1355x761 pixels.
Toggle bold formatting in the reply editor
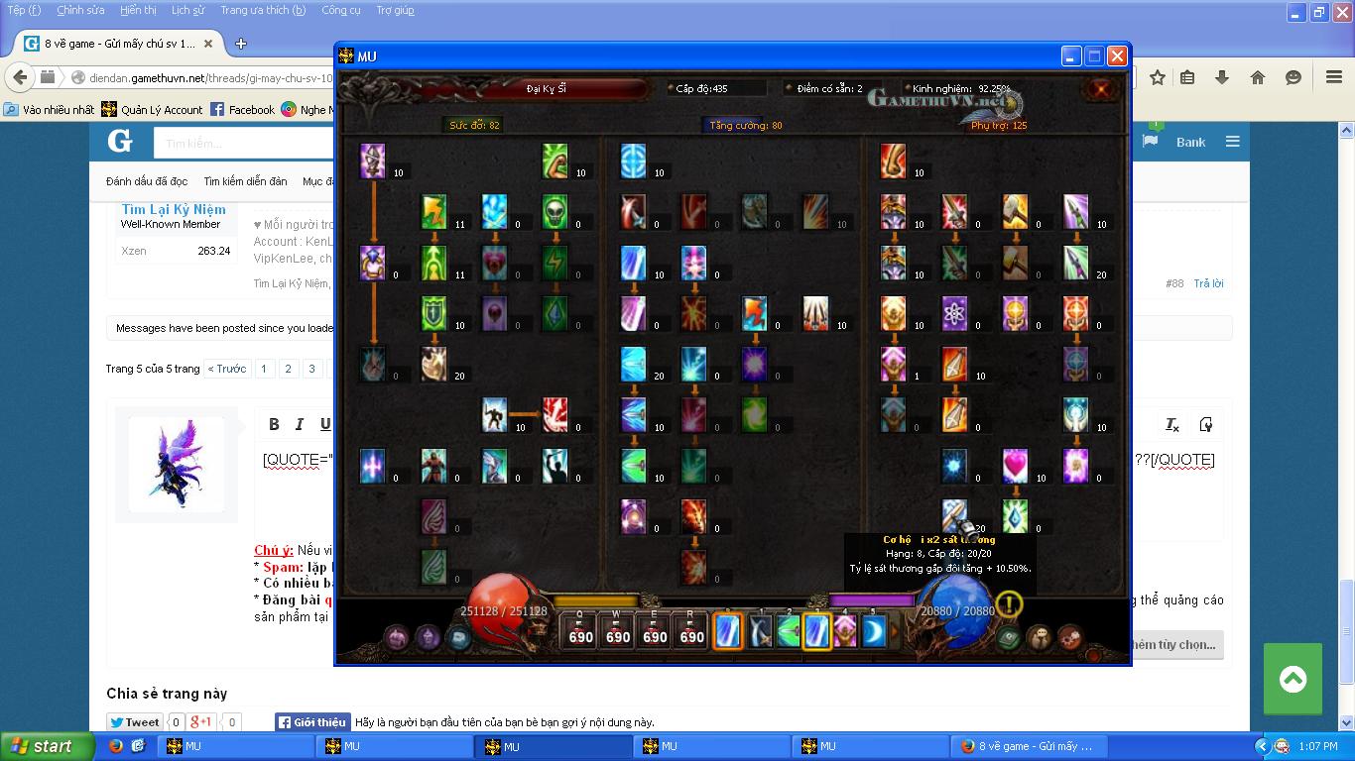pos(274,424)
